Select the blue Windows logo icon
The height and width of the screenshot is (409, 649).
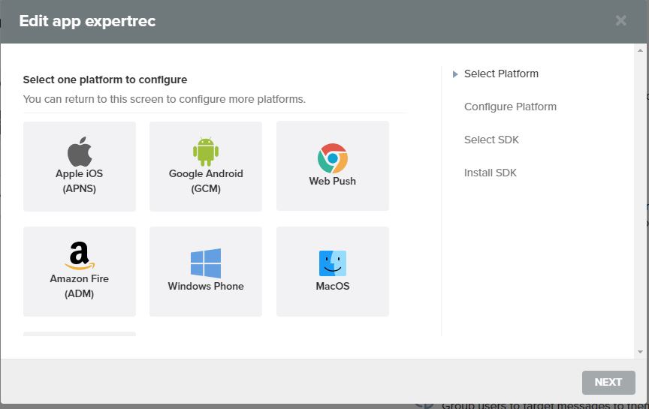tap(206, 263)
